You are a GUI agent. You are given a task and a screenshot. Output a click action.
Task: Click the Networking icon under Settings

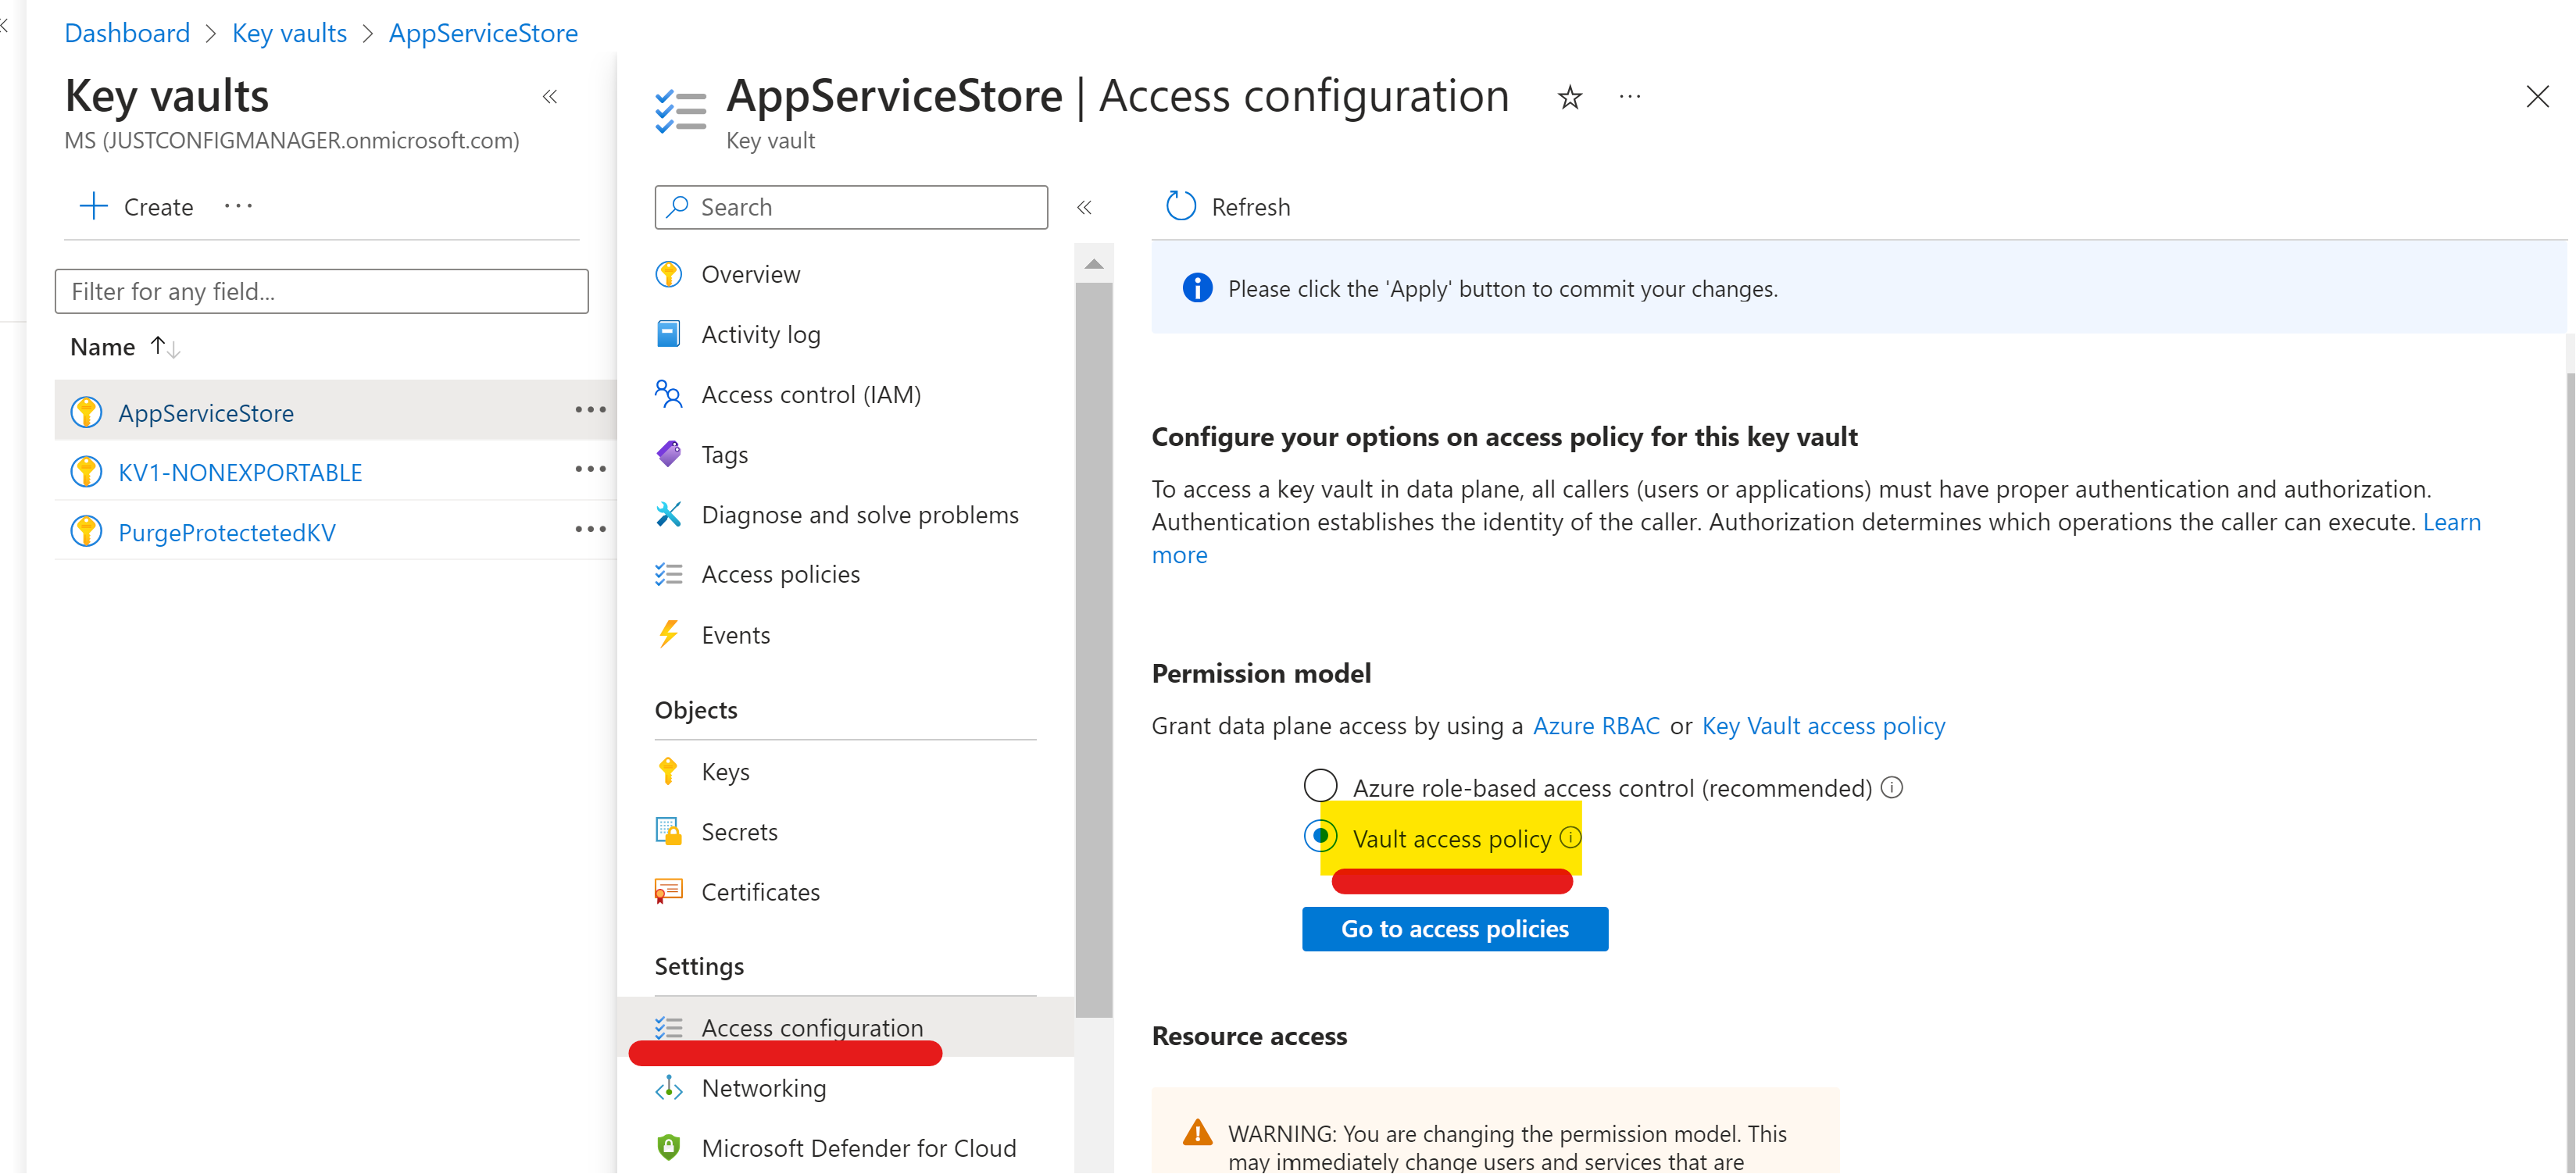(669, 1088)
